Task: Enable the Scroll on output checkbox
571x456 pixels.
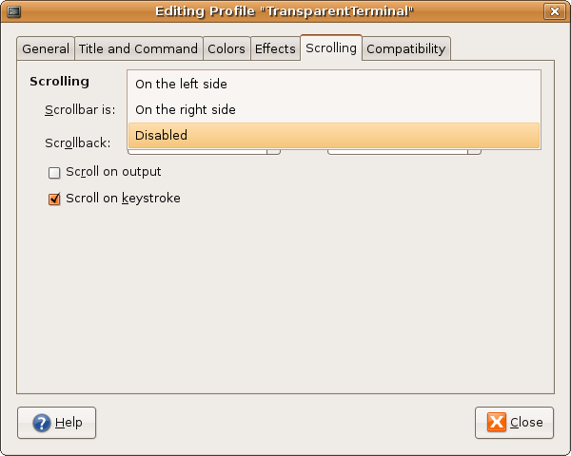Action: (x=54, y=172)
